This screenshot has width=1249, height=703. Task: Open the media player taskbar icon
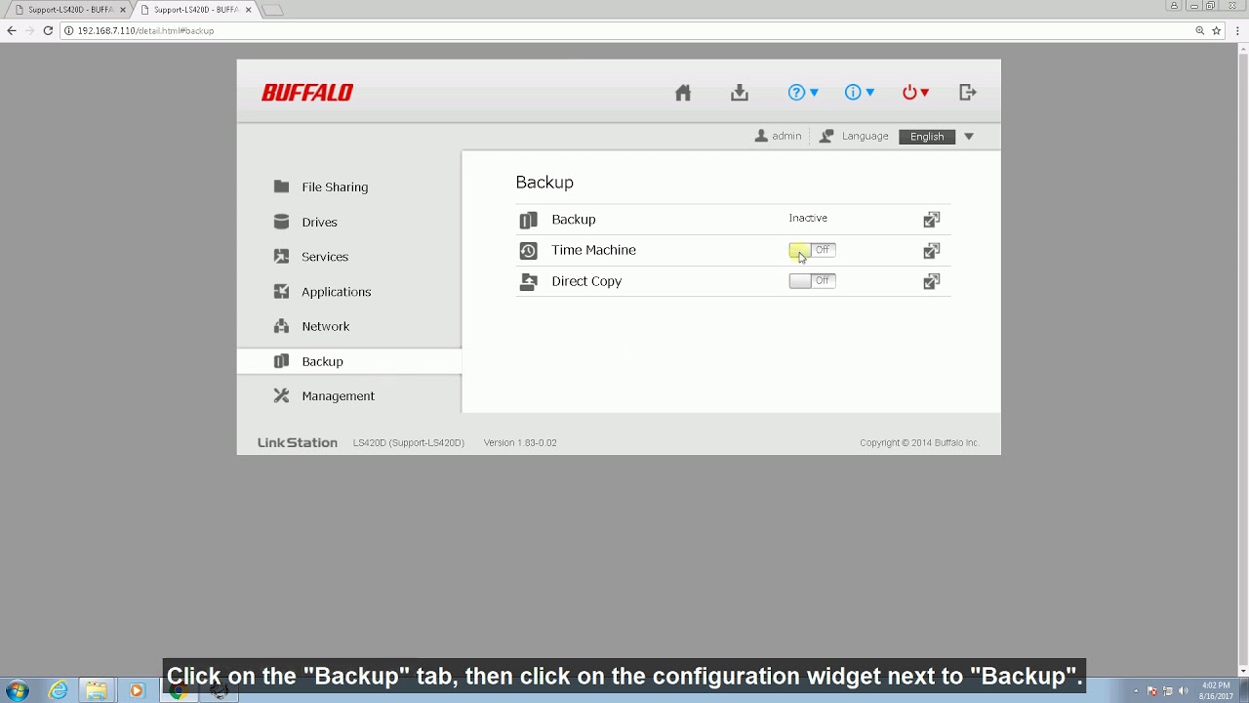136,691
